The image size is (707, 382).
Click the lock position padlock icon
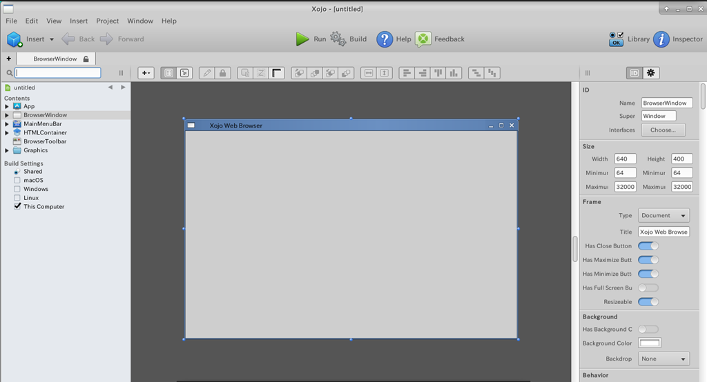pos(223,73)
